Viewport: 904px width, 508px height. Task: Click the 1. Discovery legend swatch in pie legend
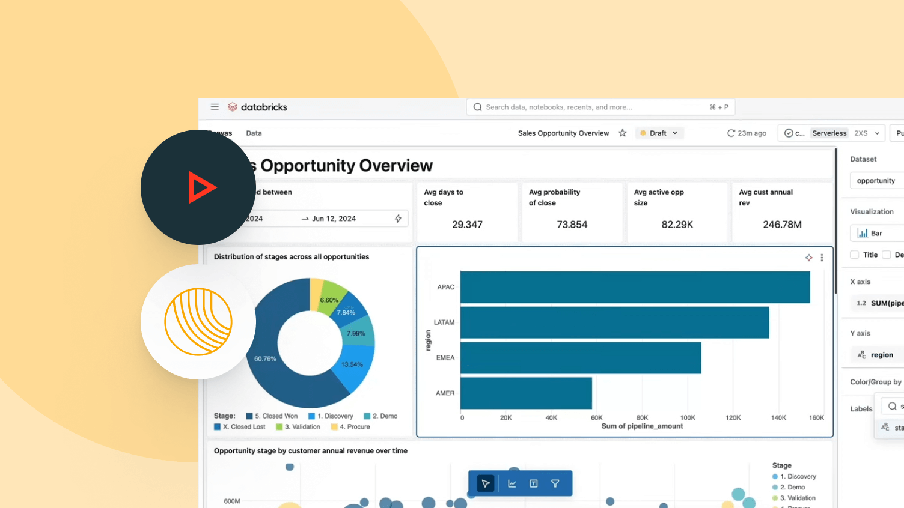click(311, 416)
